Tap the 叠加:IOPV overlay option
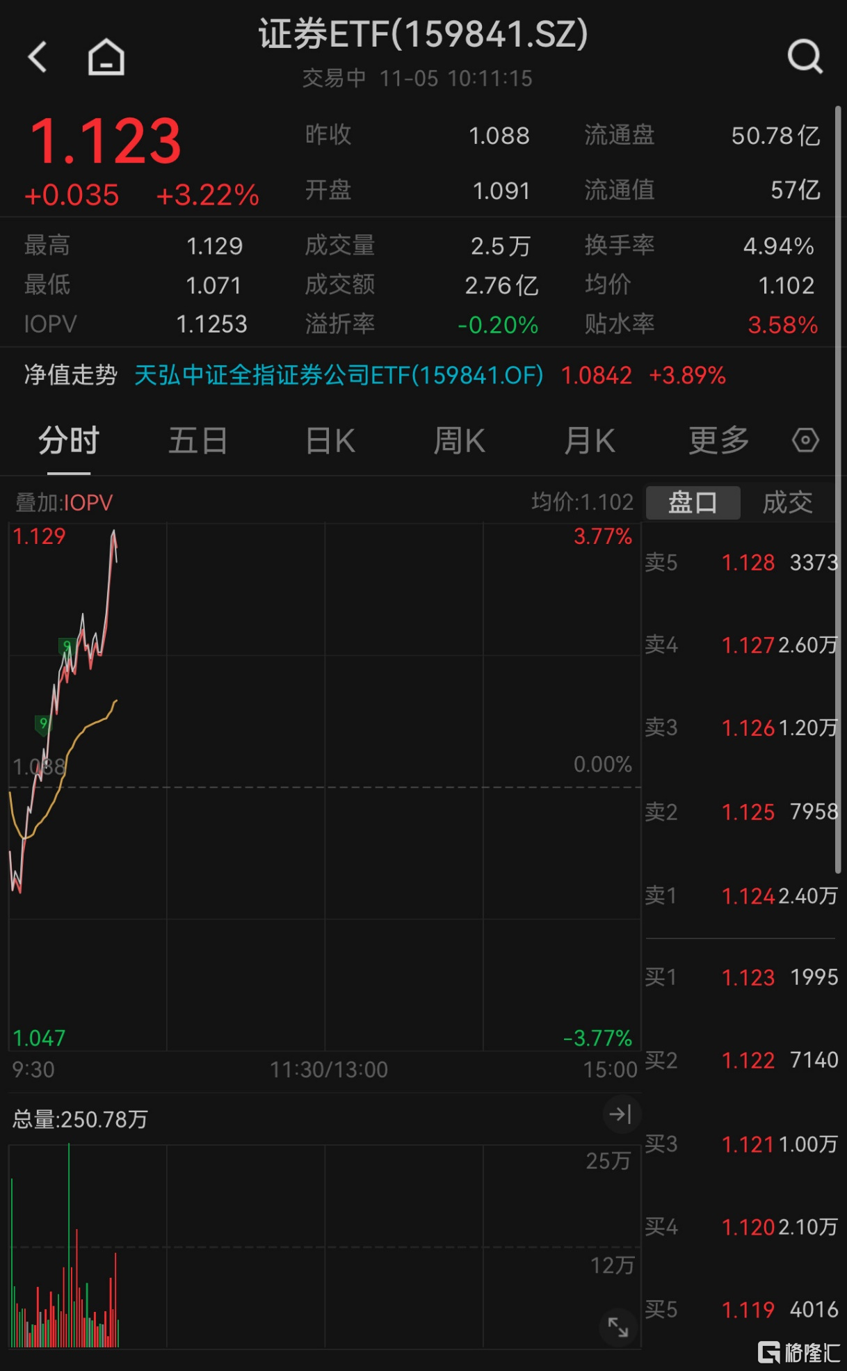Screen dimensions: 847x1371 [x=64, y=502]
